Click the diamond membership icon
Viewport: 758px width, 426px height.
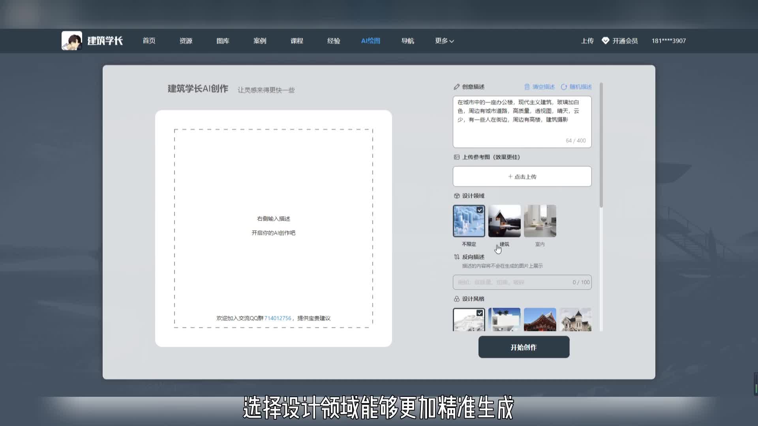tap(605, 41)
